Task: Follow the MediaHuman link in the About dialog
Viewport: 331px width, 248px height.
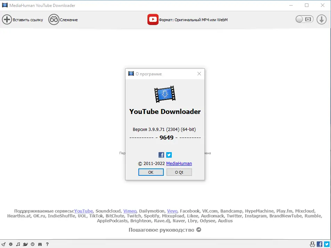Action: 179,164
